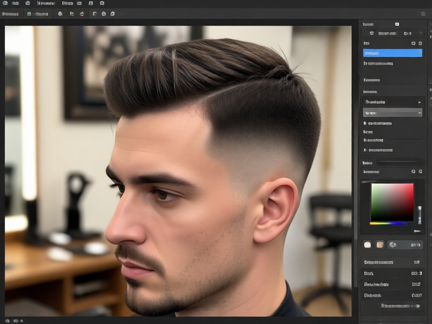Click the rightmost icon in the top menu bar
This screenshot has height=324, width=432.
(x=102, y=3)
